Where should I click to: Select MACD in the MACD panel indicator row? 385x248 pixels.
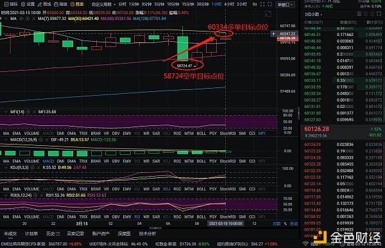(x=48, y=161)
